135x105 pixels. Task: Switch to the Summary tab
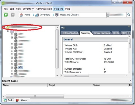pyautogui.click(x=86, y=33)
